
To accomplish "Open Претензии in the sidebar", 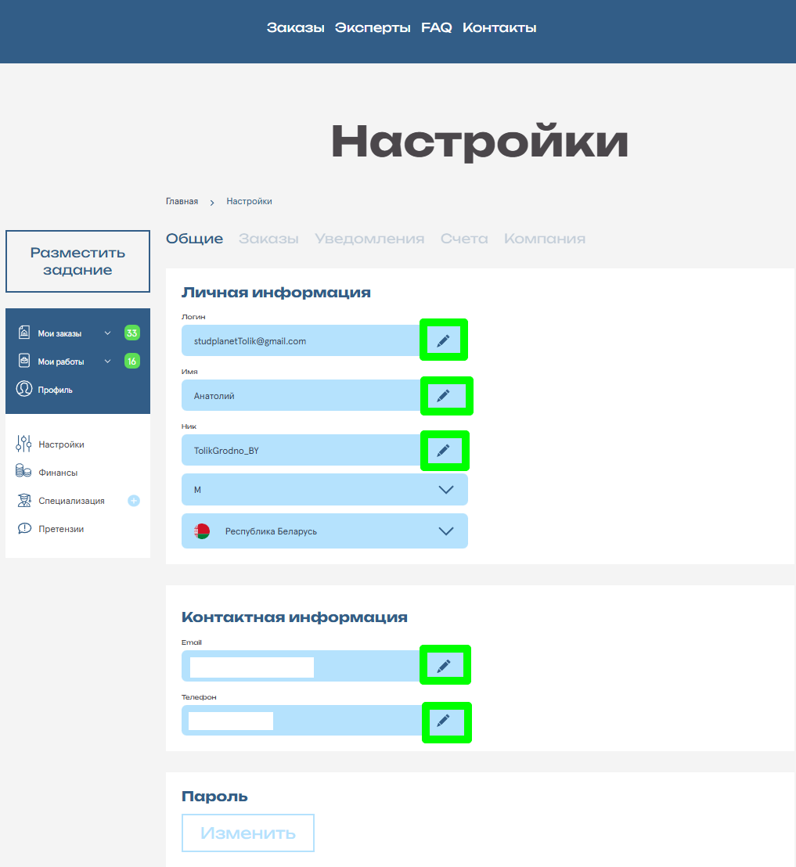I will (60, 529).
